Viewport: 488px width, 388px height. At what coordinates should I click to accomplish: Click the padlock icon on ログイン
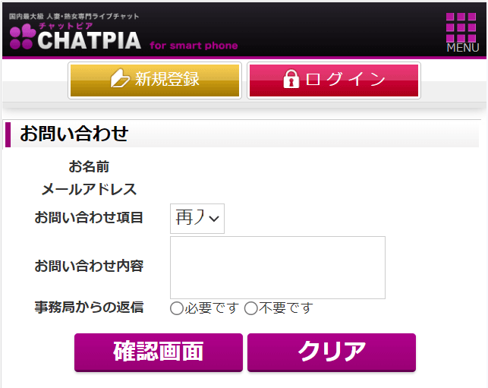pyautogui.click(x=291, y=79)
